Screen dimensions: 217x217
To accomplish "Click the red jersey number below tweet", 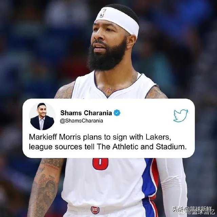I will (x=100, y=164).
